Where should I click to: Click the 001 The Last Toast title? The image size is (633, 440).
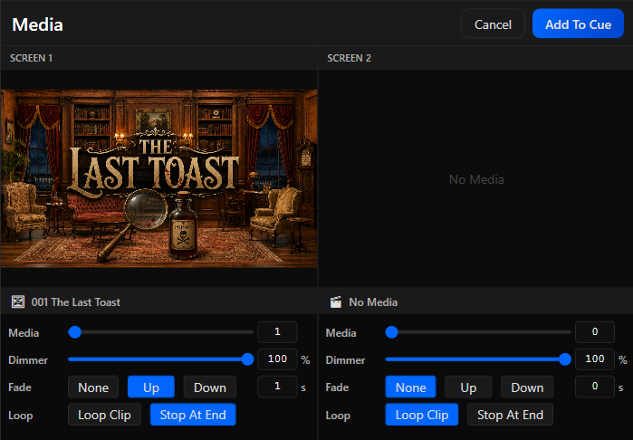76,302
